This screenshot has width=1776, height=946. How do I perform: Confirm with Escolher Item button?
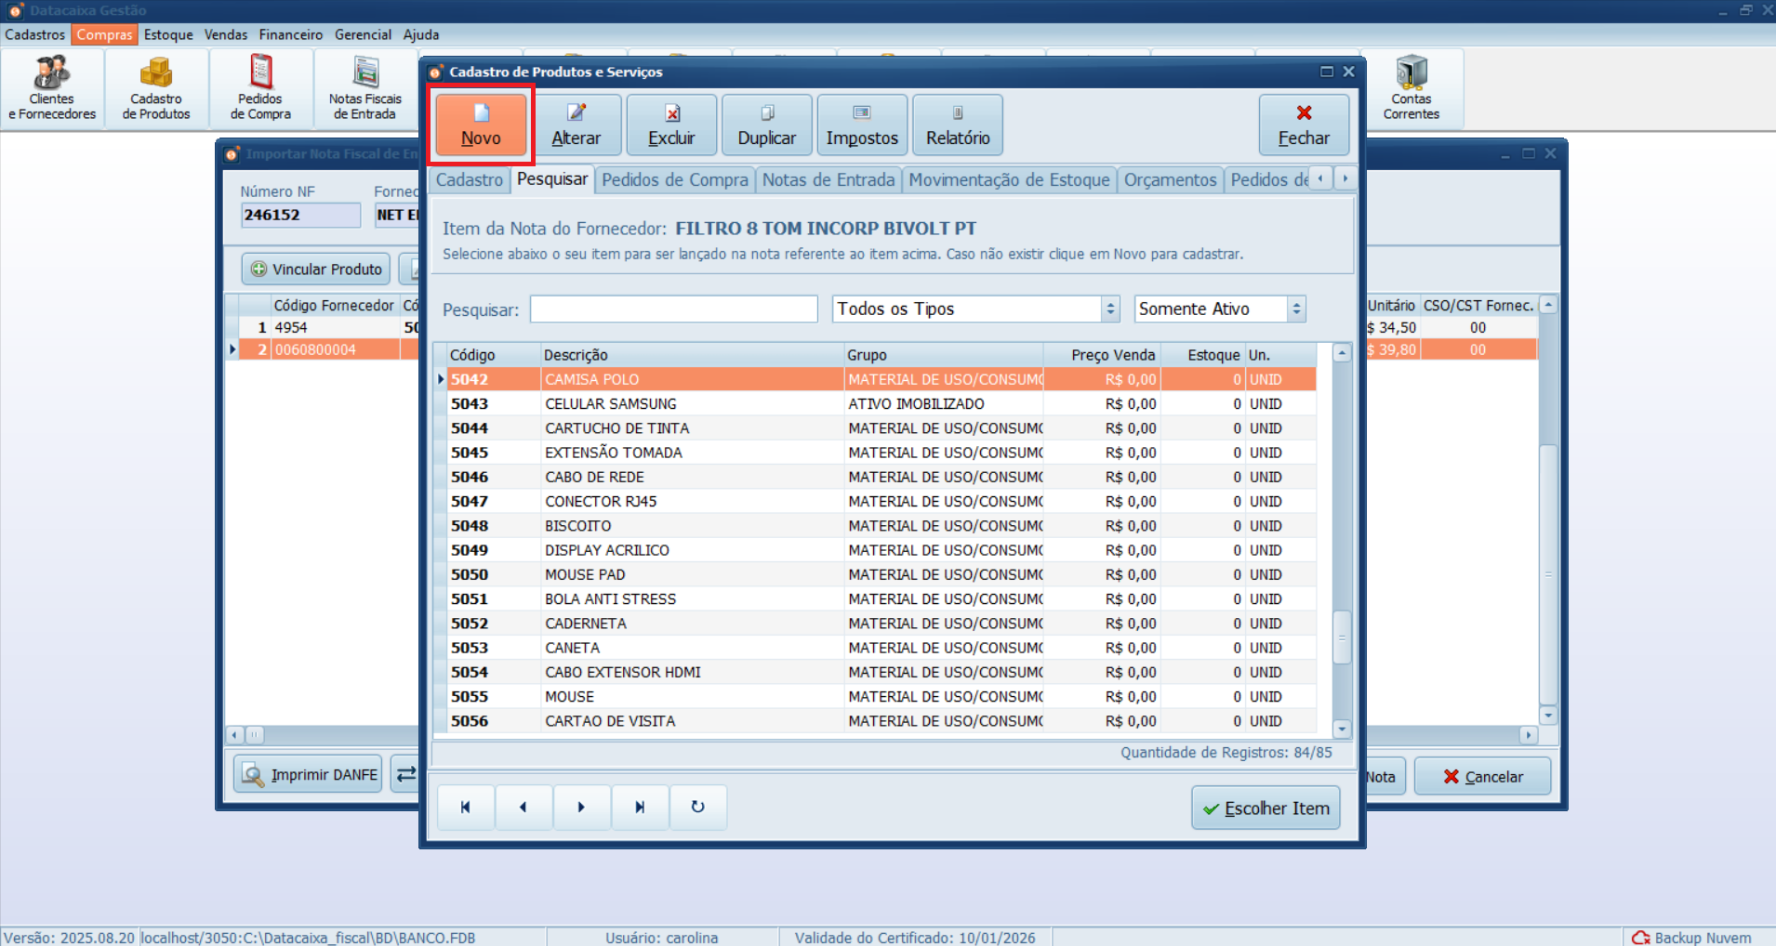click(1266, 808)
